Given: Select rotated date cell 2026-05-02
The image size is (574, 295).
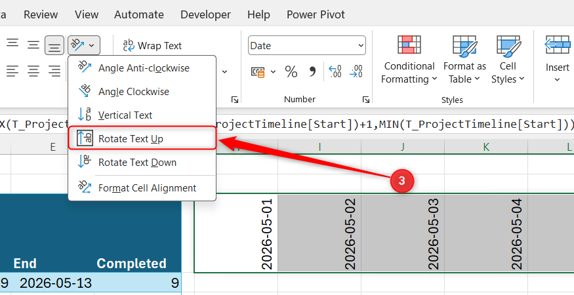Looking at the screenshot, I should 319,233.
